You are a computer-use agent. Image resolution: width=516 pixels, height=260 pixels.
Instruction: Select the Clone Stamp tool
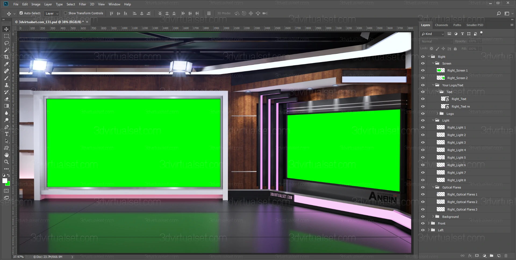coord(6,85)
